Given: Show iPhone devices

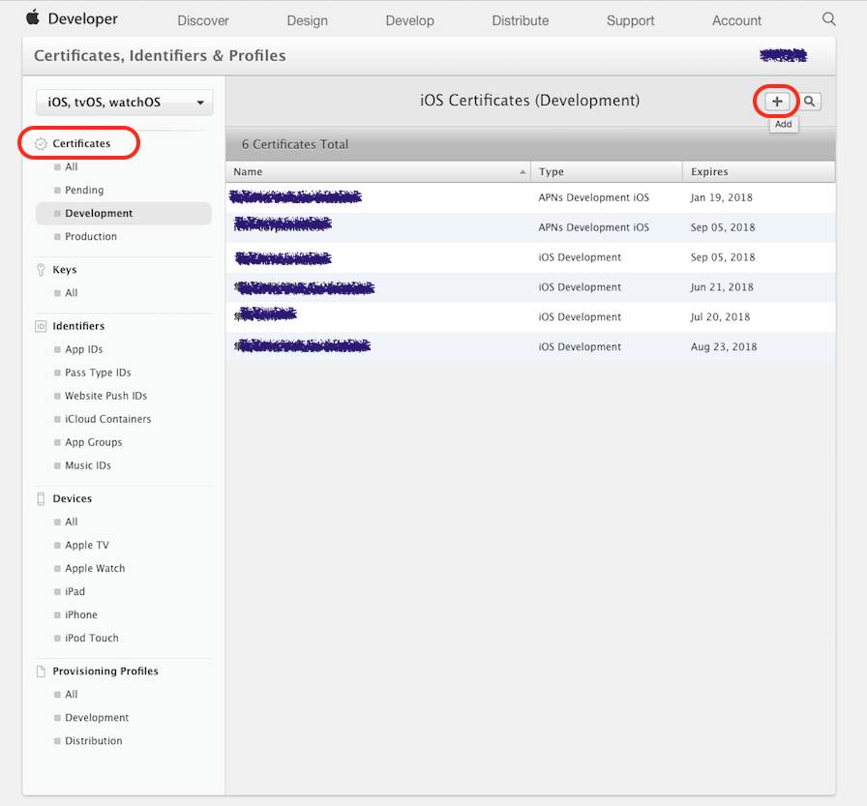Looking at the screenshot, I should [80, 614].
